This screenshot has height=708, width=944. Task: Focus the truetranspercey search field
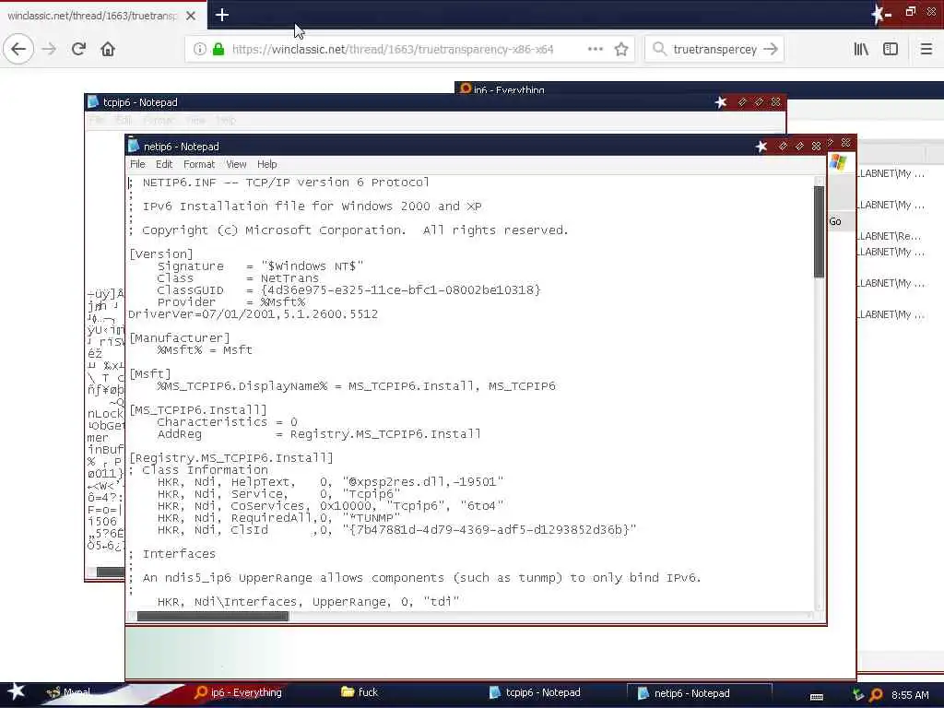714,49
